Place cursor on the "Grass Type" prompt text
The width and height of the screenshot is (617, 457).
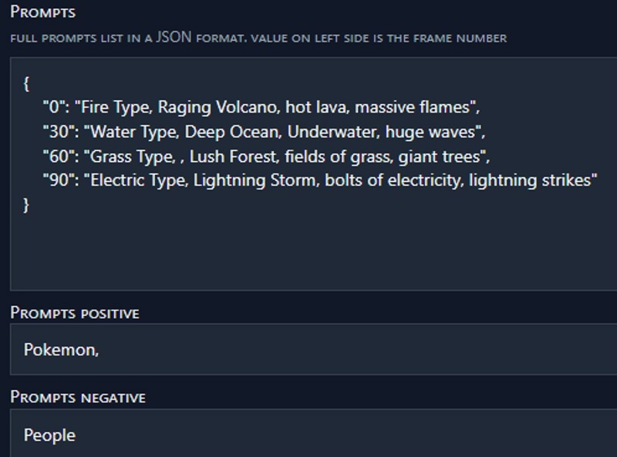[132, 156]
